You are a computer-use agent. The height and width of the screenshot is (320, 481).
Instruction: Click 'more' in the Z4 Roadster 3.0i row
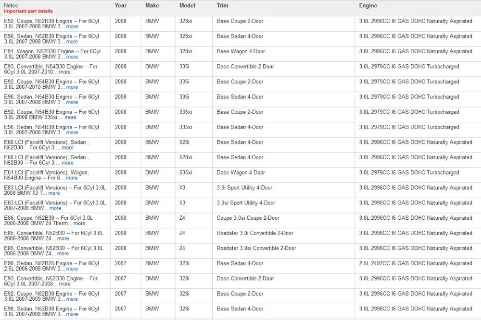point(63,238)
